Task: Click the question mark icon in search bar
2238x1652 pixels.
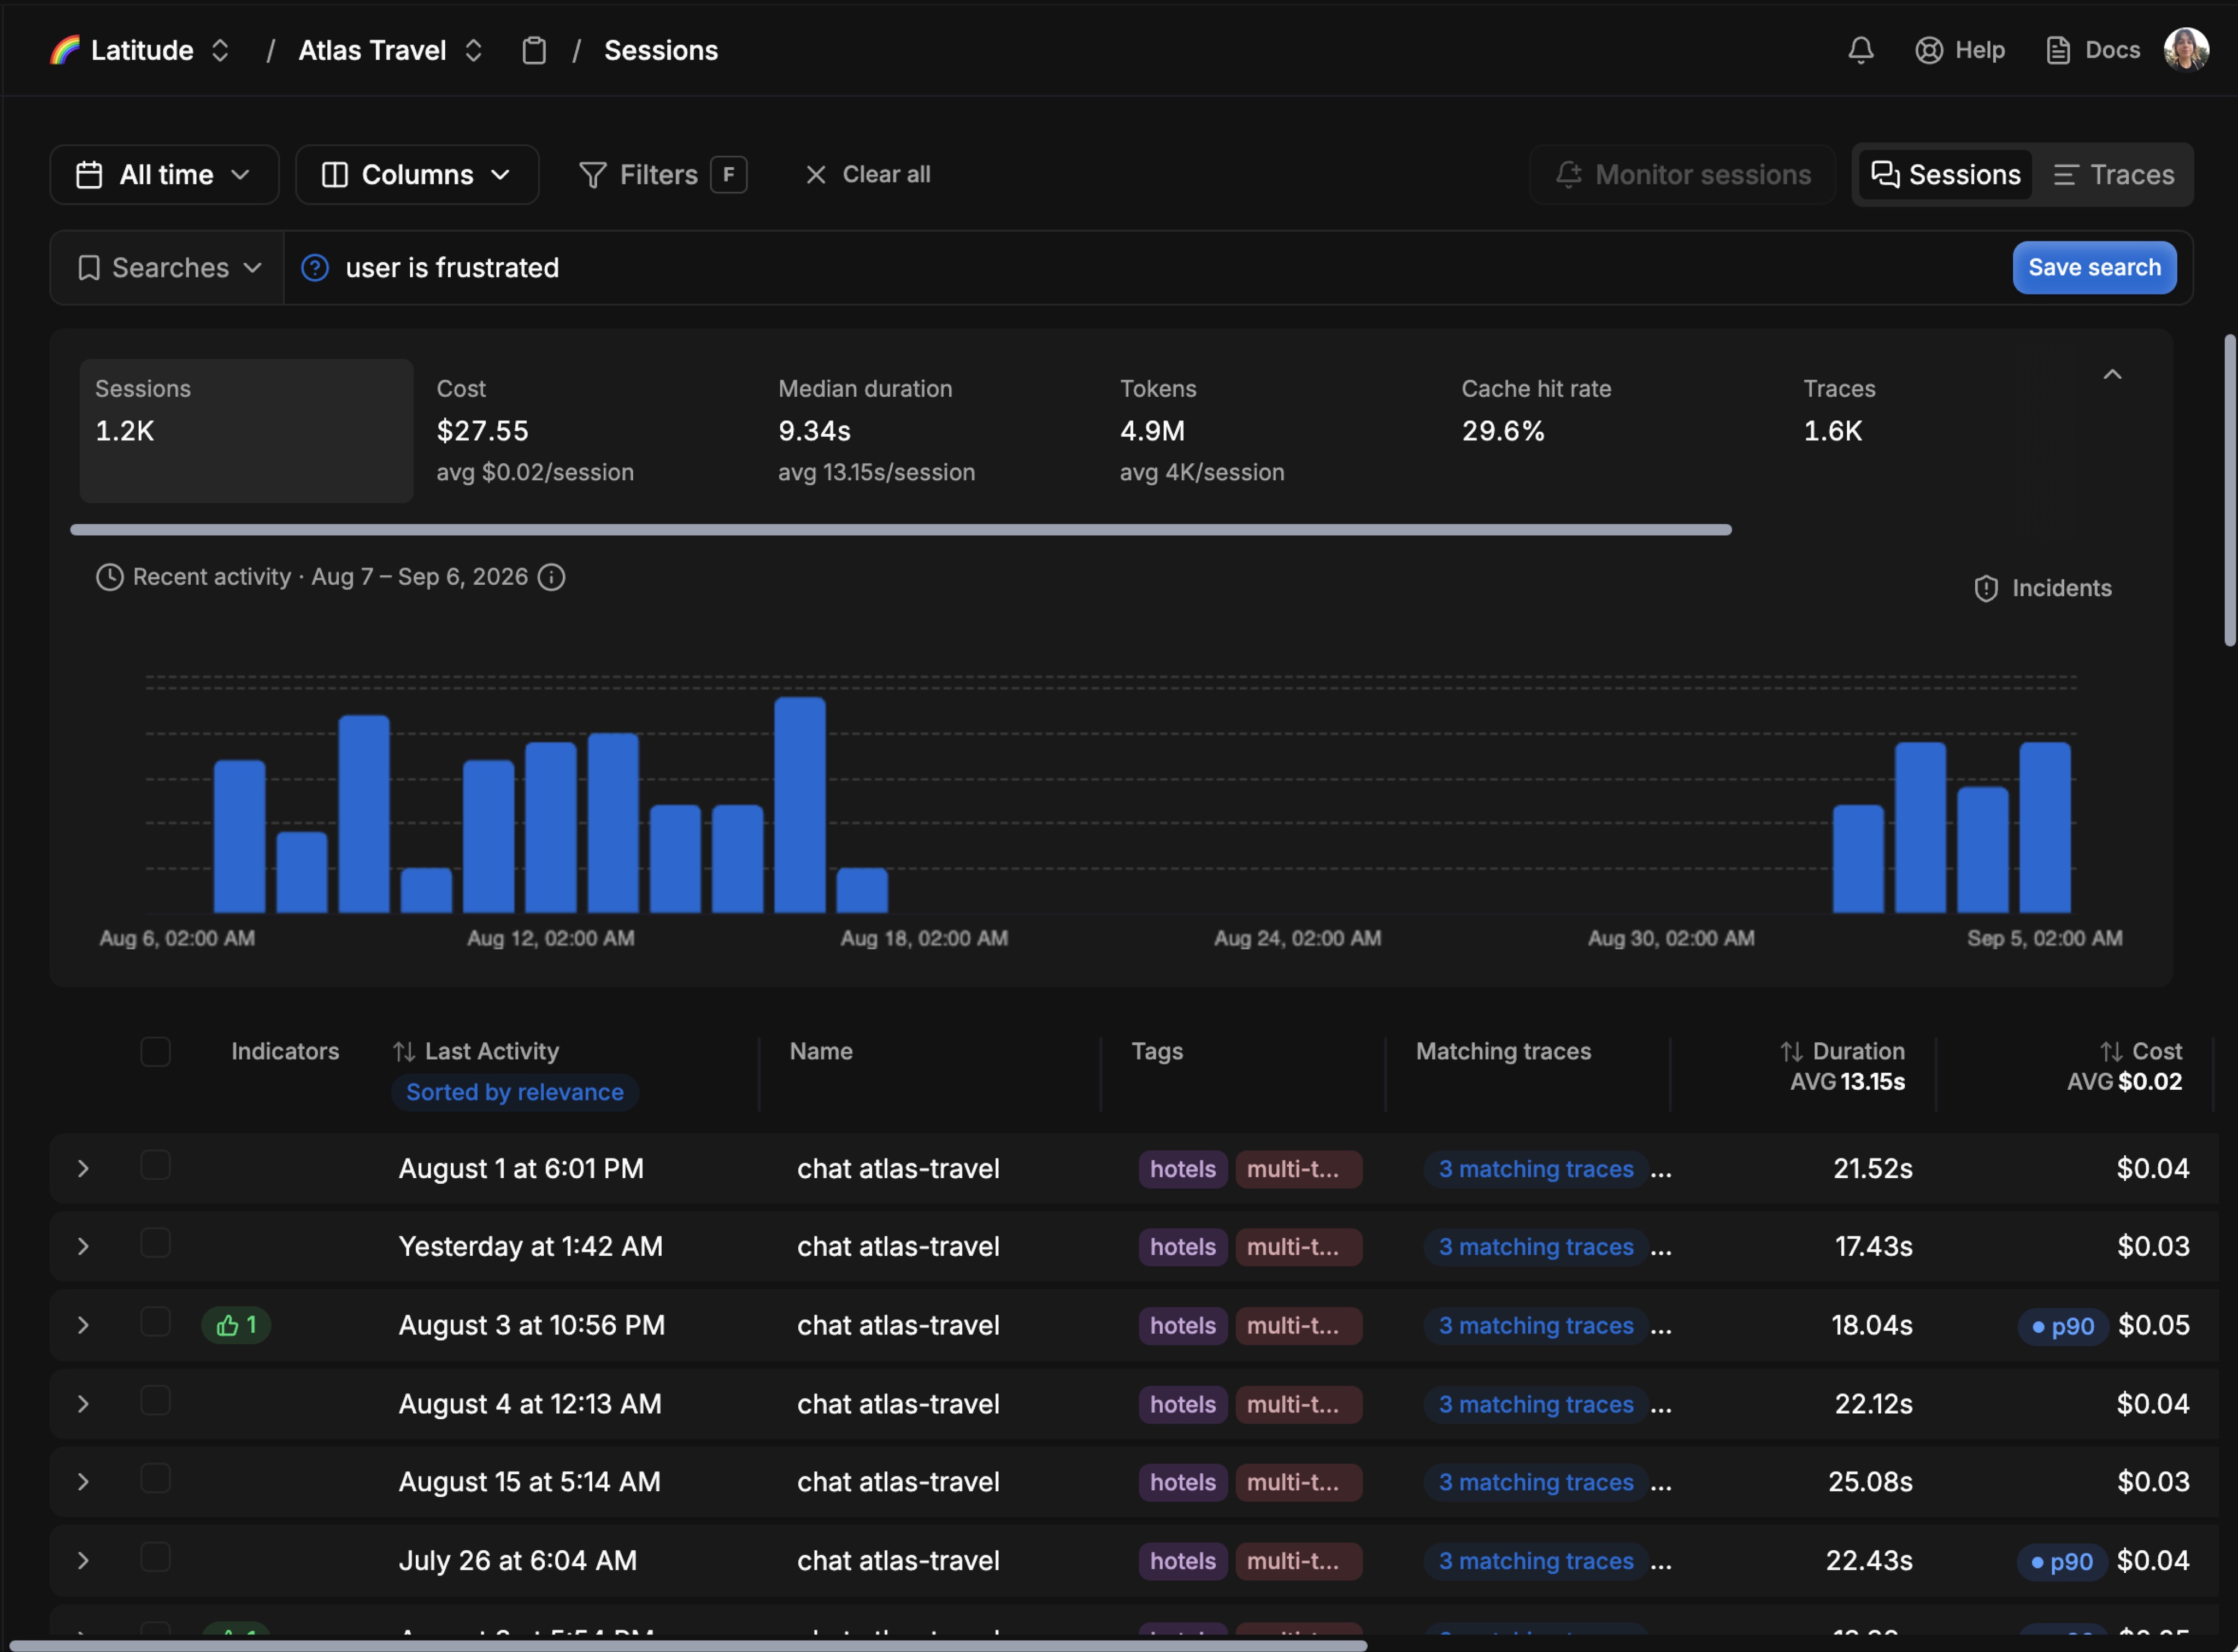Action: (315, 268)
